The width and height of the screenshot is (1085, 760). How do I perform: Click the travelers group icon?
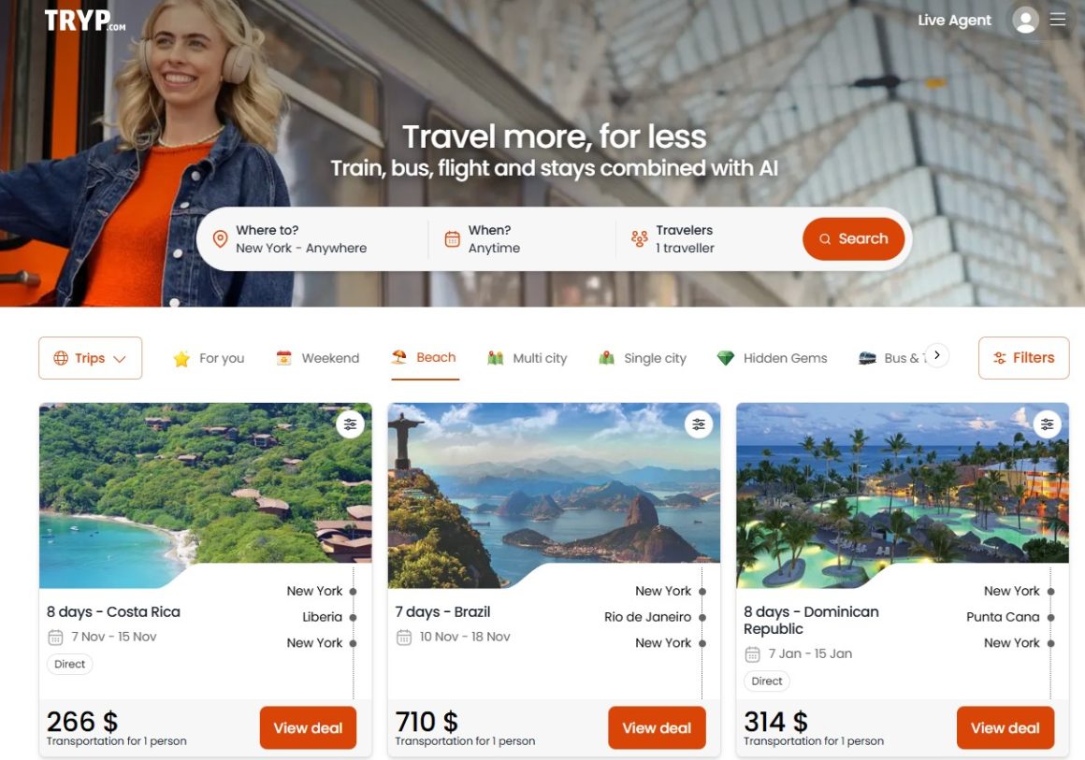pyautogui.click(x=640, y=239)
